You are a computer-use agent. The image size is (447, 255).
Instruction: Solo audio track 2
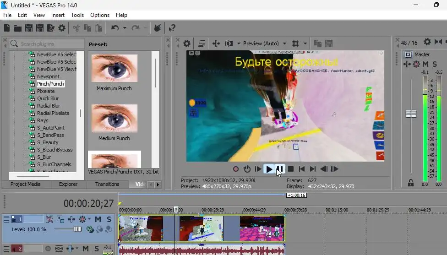pyautogui.click(x=97, y=249)
